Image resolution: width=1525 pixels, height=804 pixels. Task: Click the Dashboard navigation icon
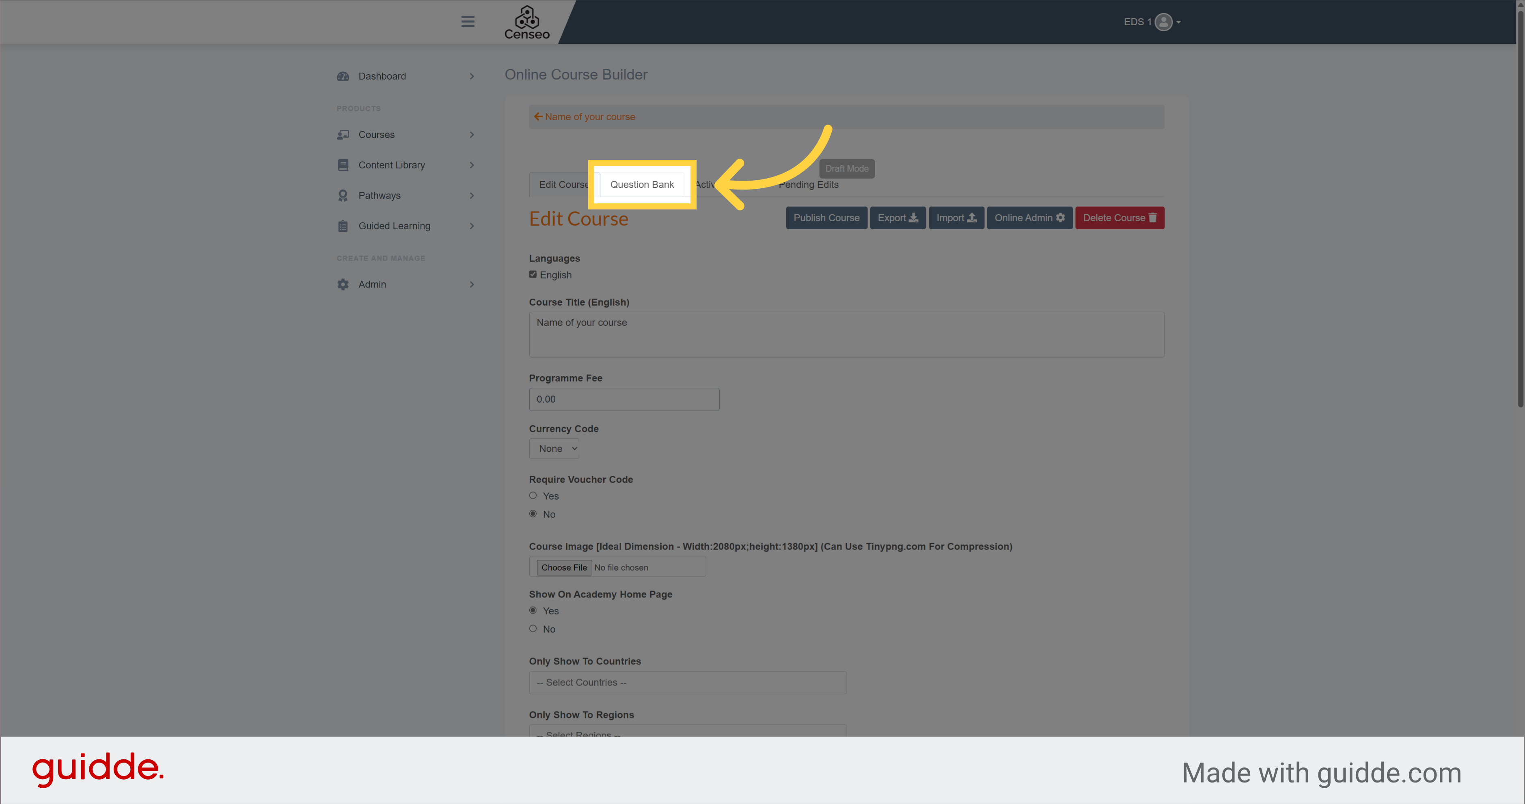coord(343,75)
